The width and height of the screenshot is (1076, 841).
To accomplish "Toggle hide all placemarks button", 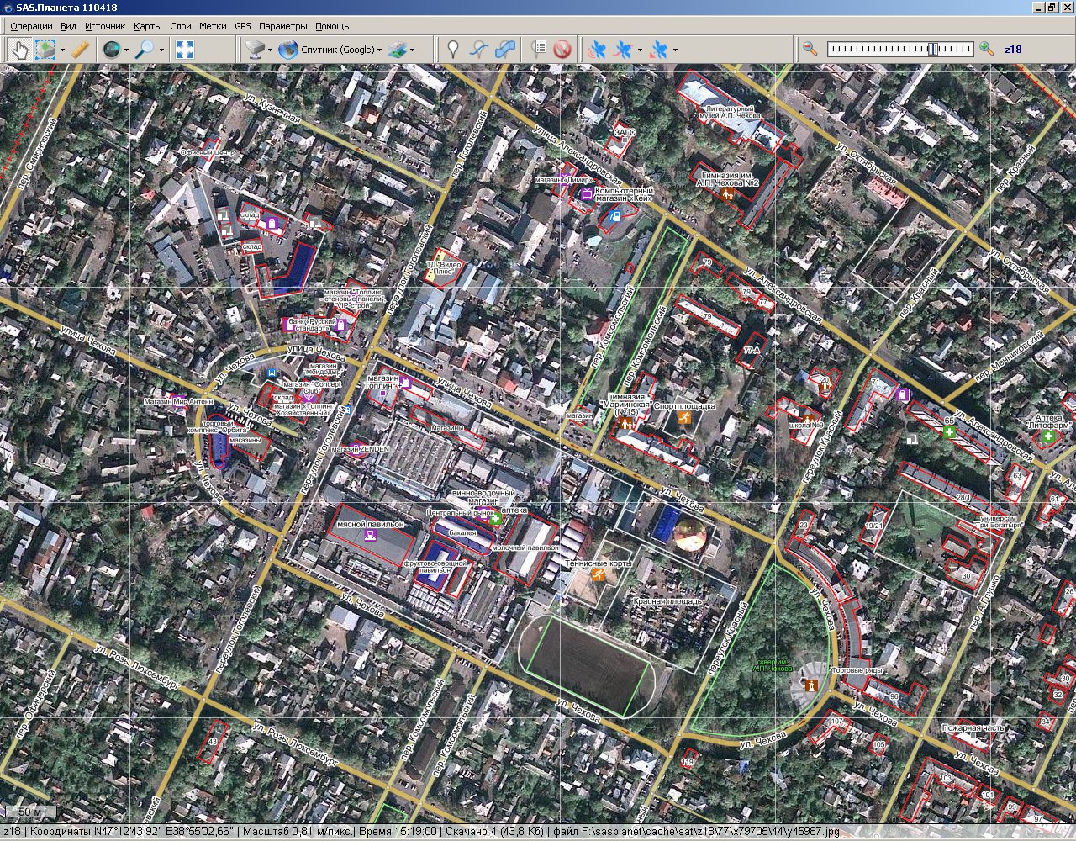I will (562, 50).
